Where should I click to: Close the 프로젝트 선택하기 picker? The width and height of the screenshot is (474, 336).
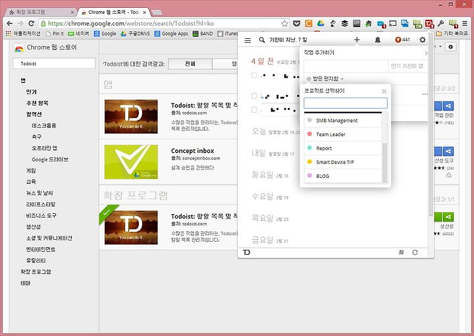[384, 92]
